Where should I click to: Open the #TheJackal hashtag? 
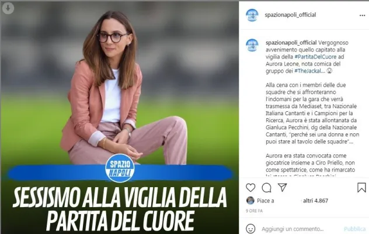[308, 71]
